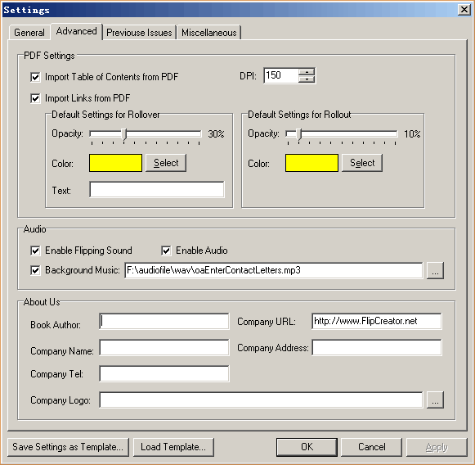Click the Rollover Text input field
This screenshot has width=475, height=465.
(x=157, y=190)
